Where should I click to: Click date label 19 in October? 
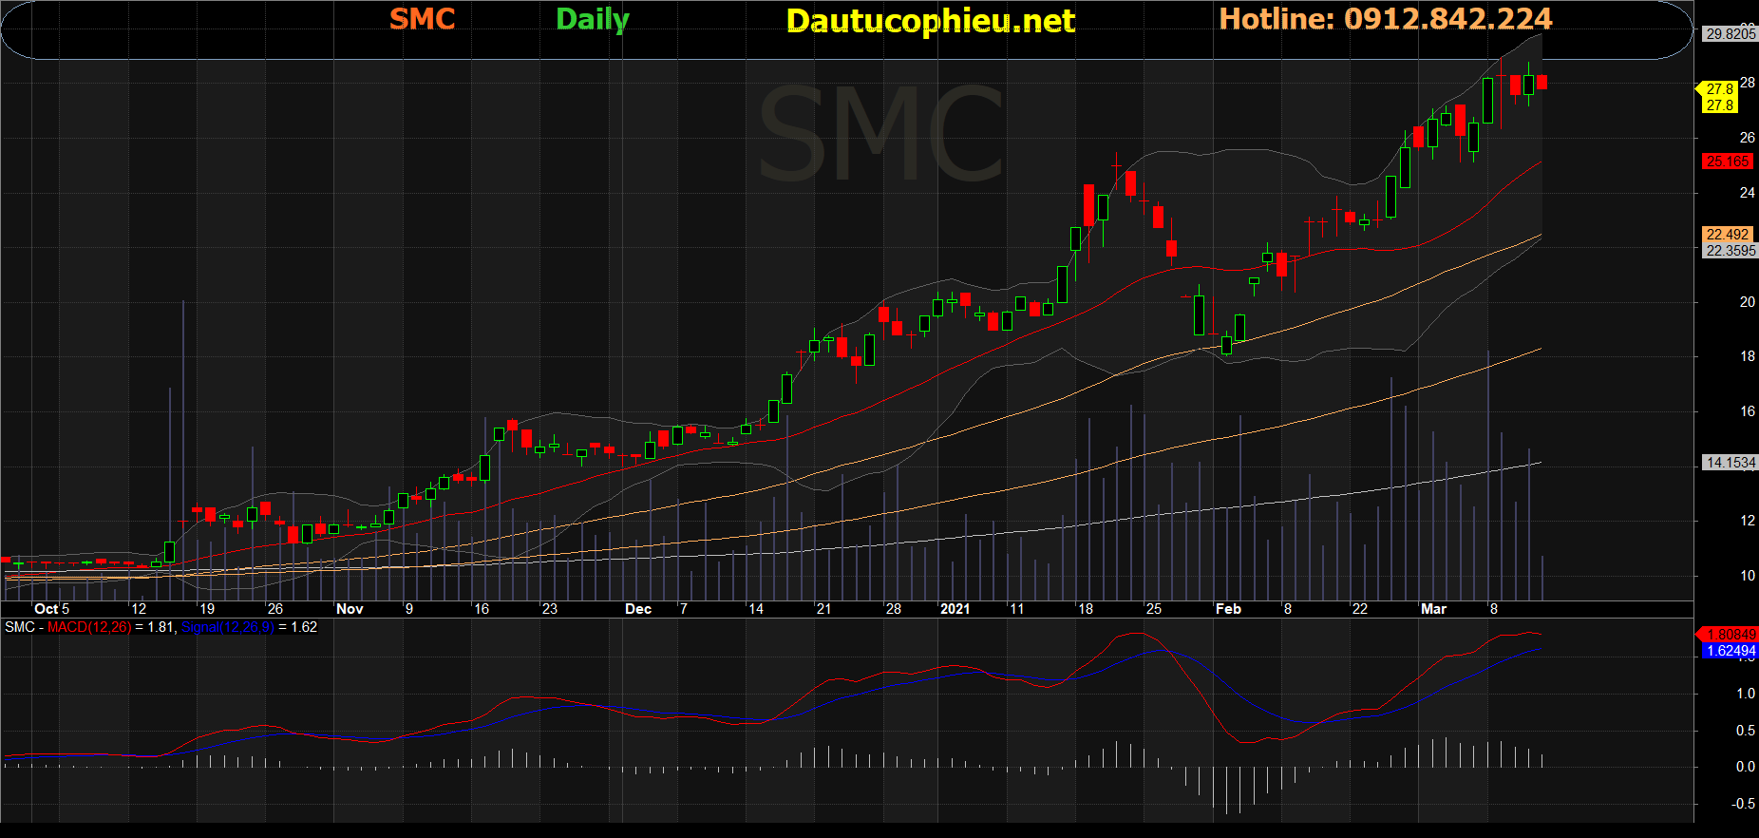207,609
